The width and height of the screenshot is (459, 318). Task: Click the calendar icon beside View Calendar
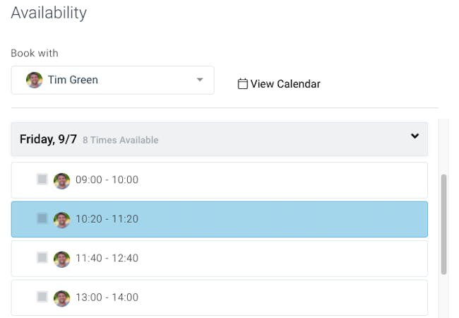(x=242, y=84)
